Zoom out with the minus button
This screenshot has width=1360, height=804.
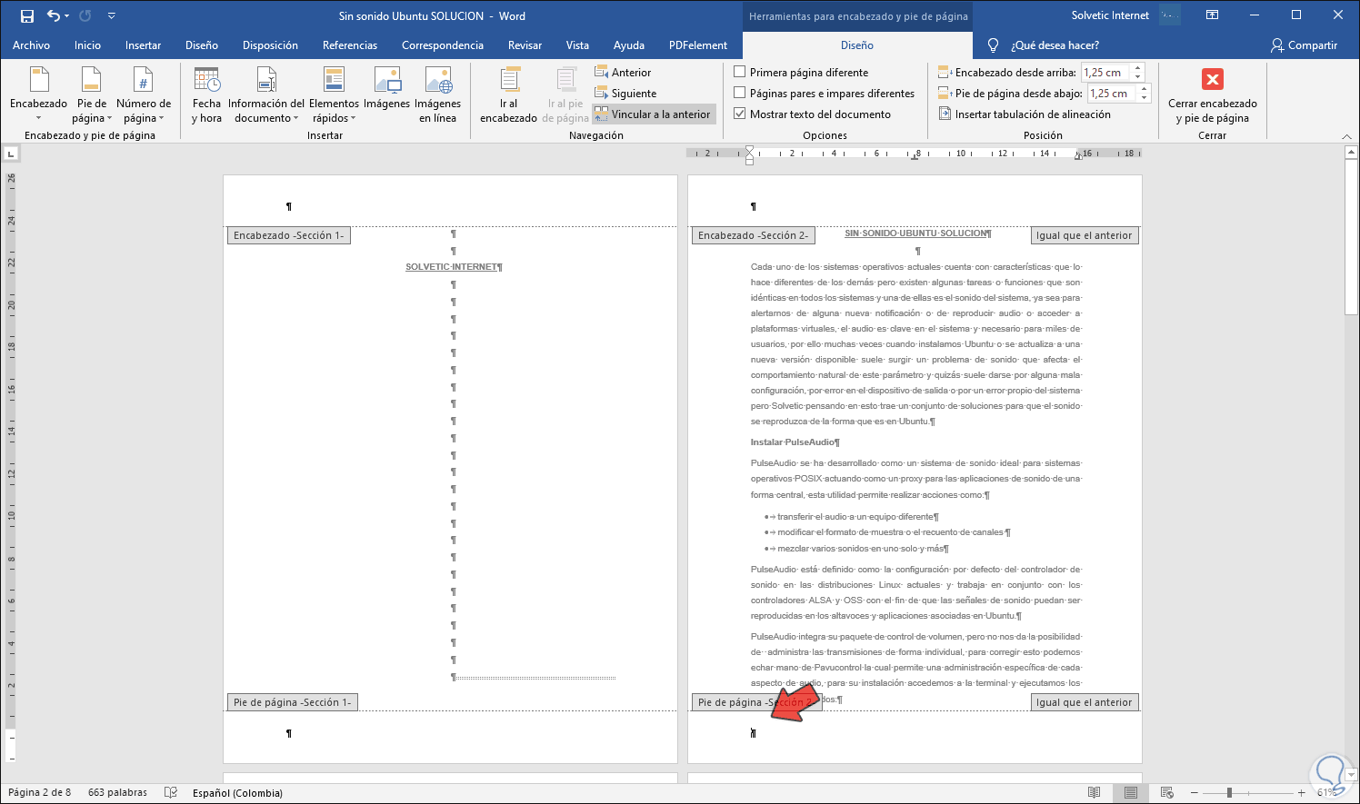1195,793
